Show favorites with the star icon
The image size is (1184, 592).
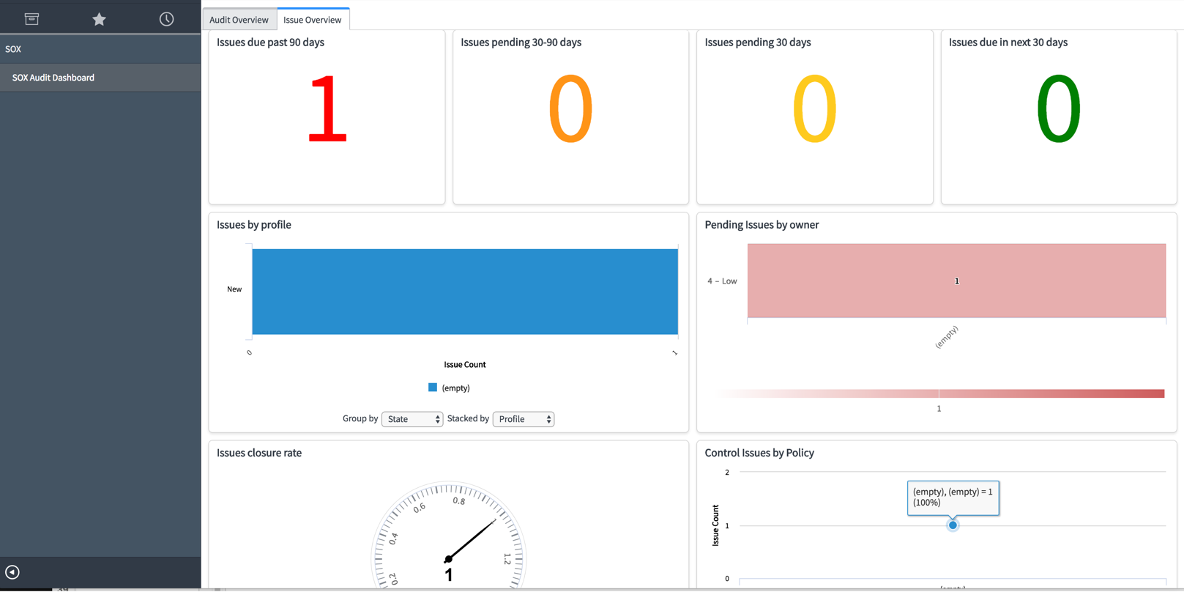pos(99,19)
